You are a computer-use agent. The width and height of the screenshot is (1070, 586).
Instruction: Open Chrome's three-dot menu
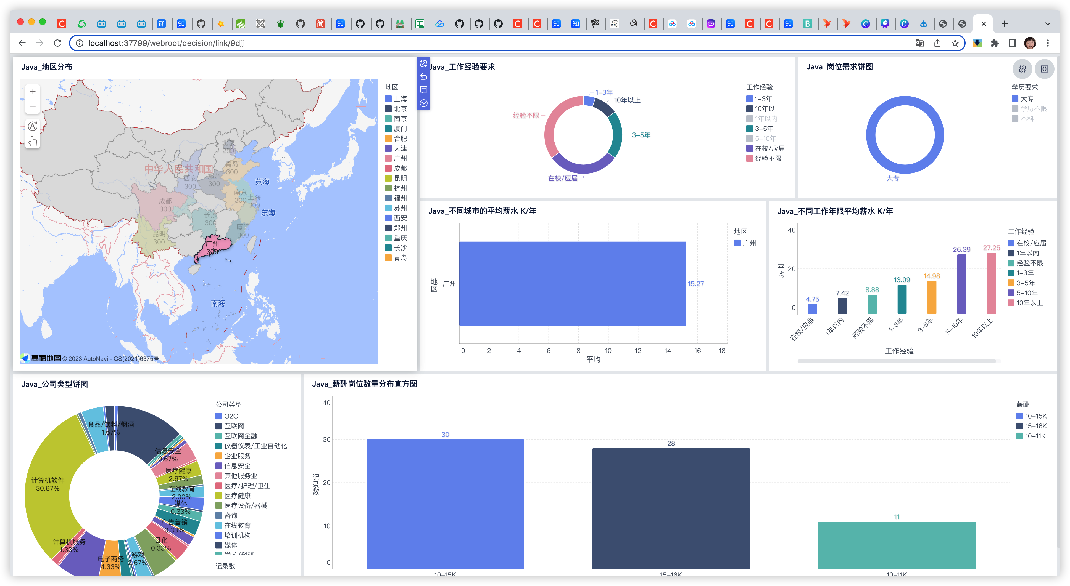coord(1048,43)
